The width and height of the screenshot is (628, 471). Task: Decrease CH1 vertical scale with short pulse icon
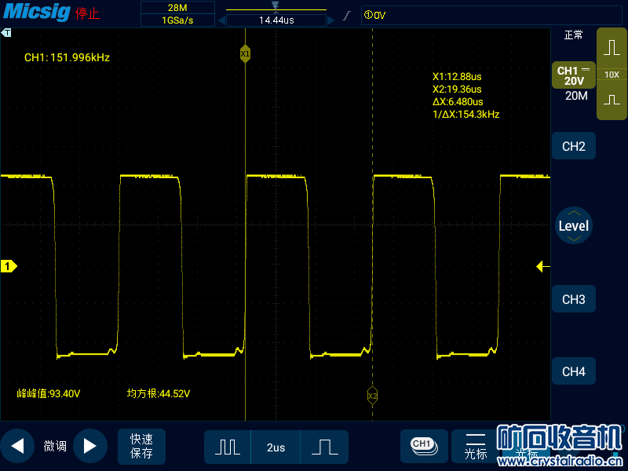click(612, 100)
